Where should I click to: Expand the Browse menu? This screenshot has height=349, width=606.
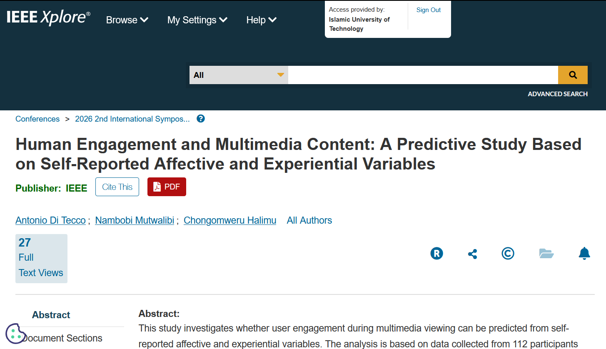[127, 20]
